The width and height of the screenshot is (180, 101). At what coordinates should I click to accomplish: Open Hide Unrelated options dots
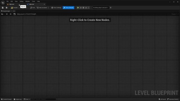[48, 8]
